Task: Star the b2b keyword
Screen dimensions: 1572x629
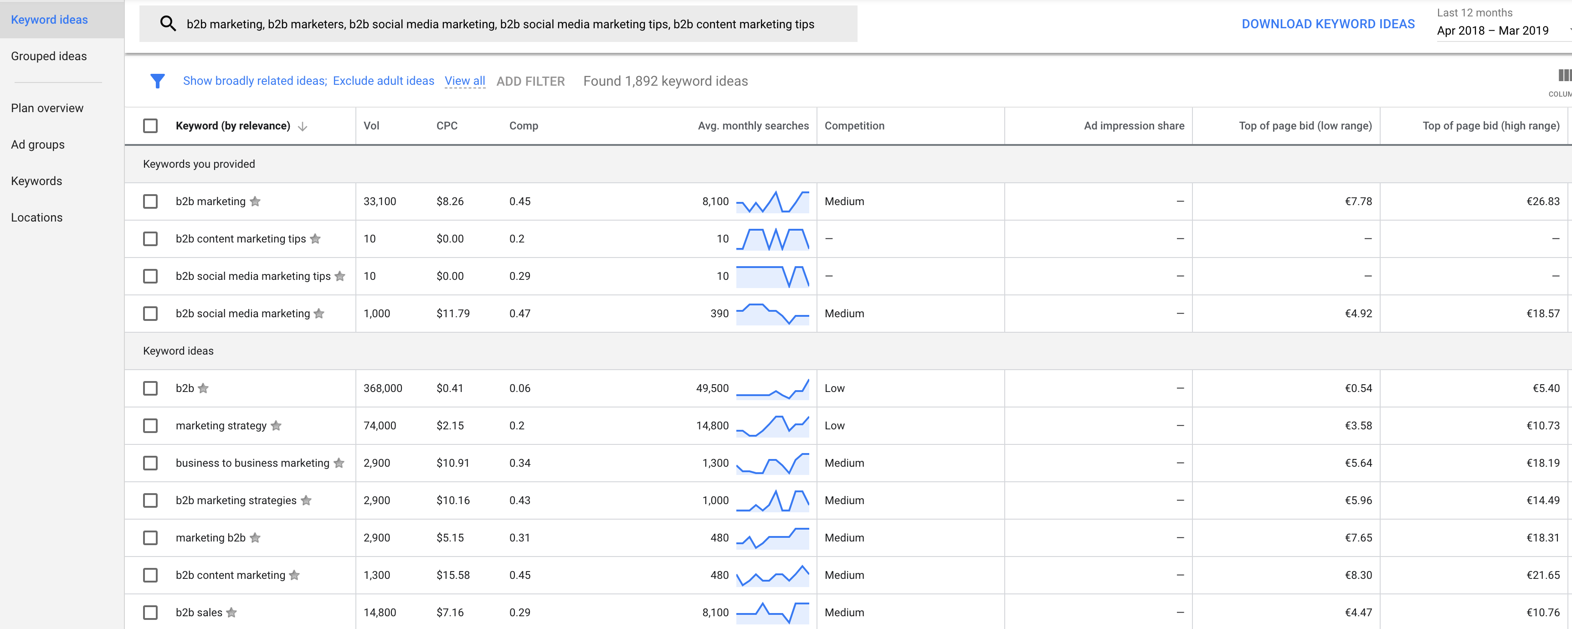Action: (203, 388)
